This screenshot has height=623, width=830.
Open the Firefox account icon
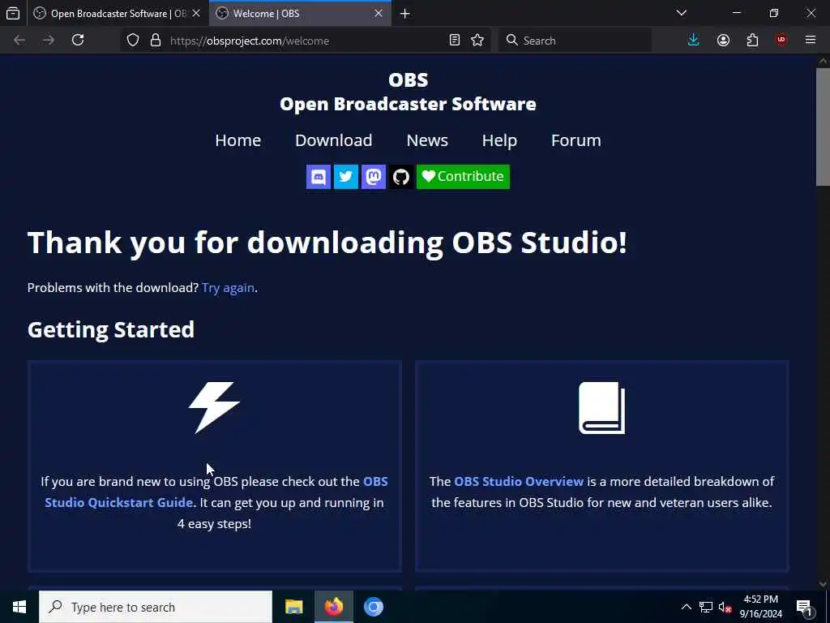coord(723,41)
